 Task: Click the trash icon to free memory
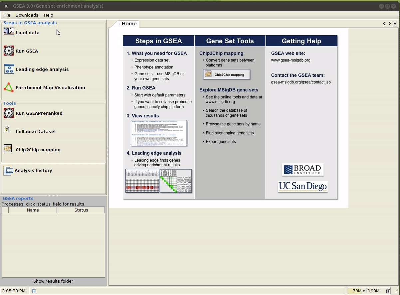pos(388,291)
